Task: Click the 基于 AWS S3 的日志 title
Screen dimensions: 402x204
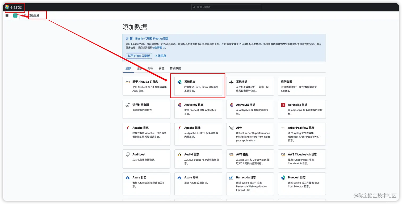Action: pos(145,82)
